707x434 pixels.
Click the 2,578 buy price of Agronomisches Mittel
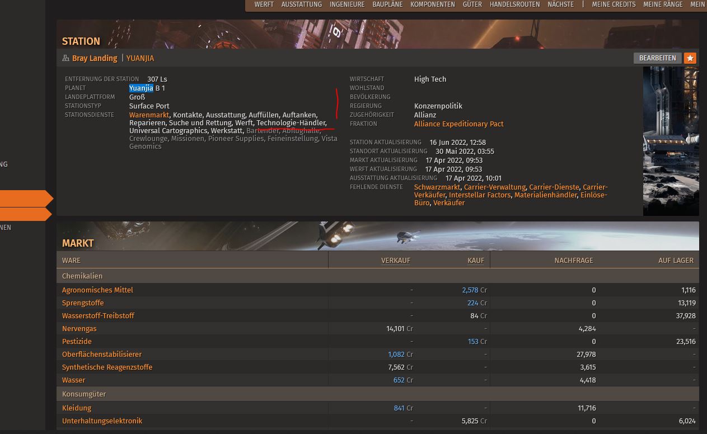click(x=470, y=290)
